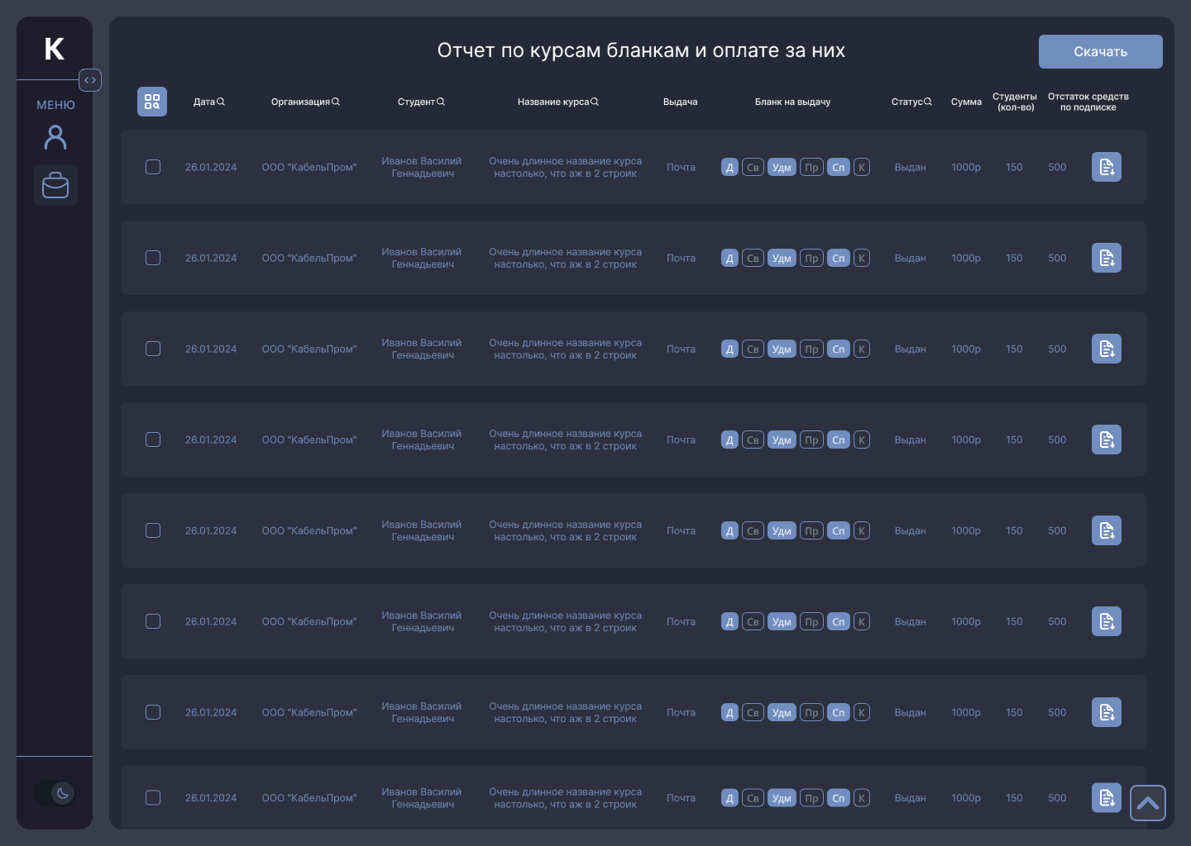
Task: Click the scroll-to-top arrow button
Action: pos(1147,803)
